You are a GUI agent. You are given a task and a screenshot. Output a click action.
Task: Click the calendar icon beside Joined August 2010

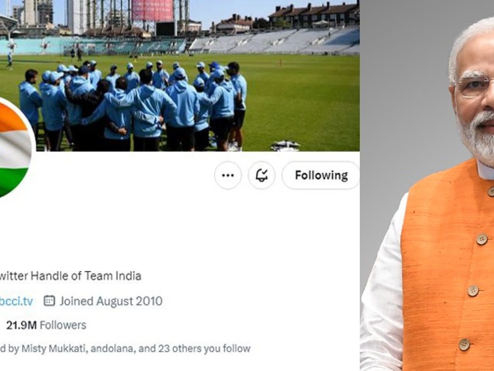click(x=49, y=301)
